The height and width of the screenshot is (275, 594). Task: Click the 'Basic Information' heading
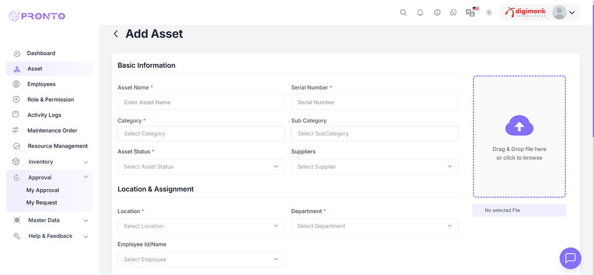tap(147, 65)
